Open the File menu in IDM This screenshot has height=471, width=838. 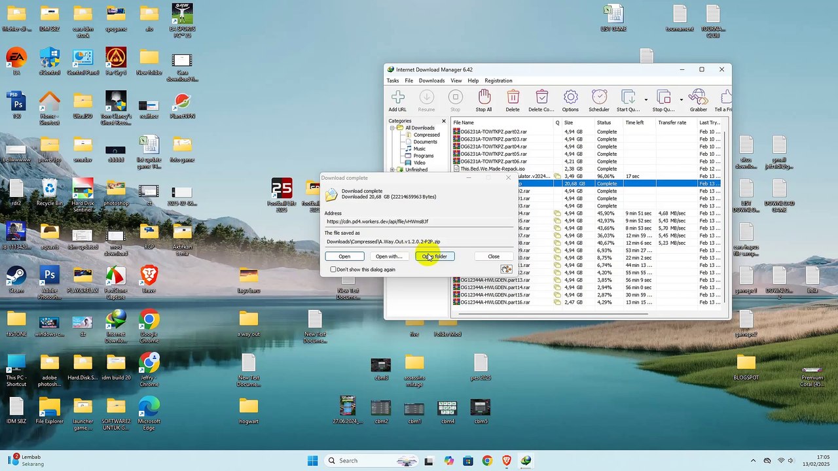[409, 80]
